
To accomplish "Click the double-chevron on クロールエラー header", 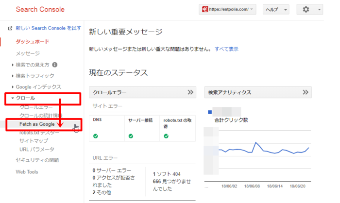I will click(x=190, y=92).
